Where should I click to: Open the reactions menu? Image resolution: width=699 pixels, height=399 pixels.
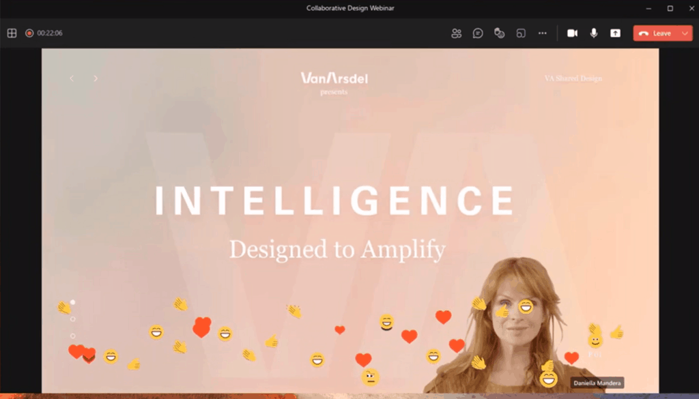tap(499, 33)
